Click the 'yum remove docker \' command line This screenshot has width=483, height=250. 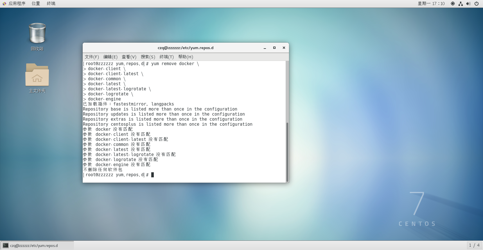pos(141,64)
